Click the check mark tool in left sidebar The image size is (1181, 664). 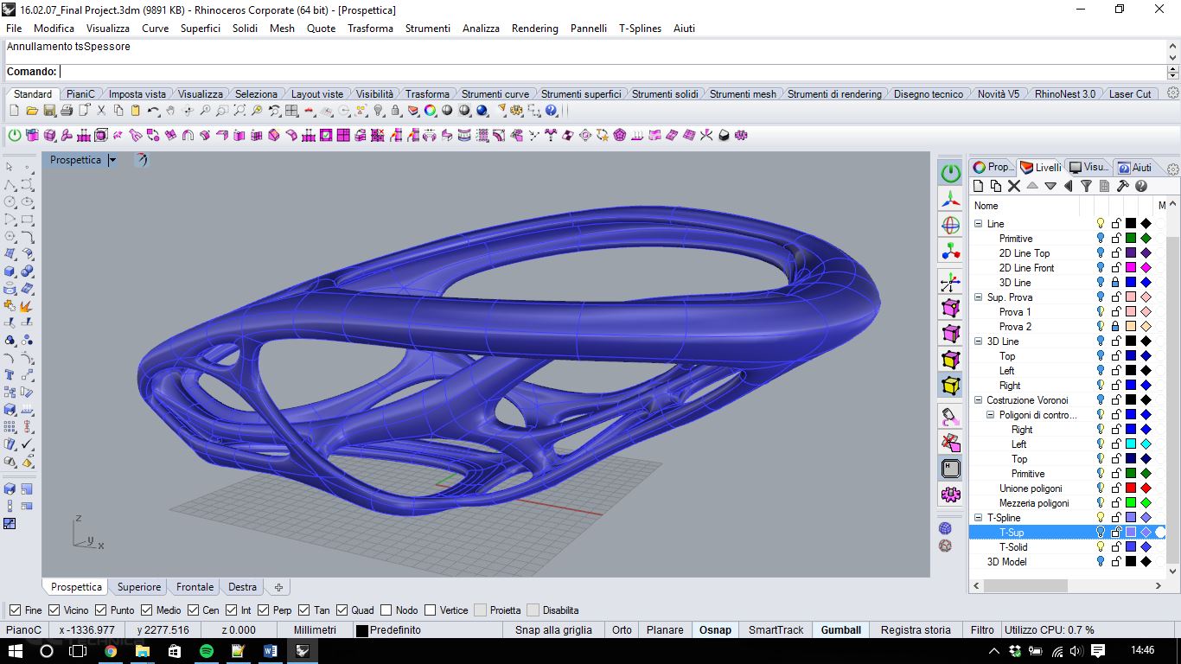click(27, 444)
